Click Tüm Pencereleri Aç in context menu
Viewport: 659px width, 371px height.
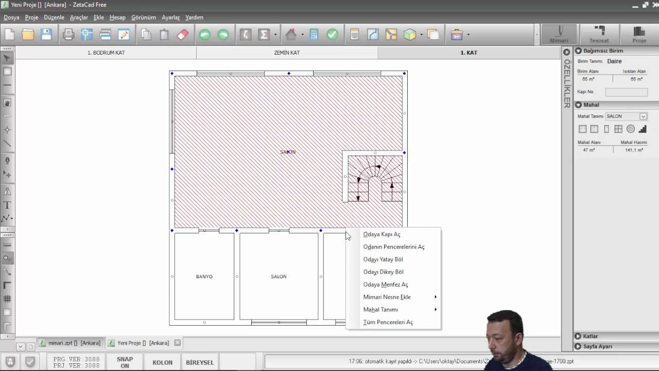click(x=393, y=322)
